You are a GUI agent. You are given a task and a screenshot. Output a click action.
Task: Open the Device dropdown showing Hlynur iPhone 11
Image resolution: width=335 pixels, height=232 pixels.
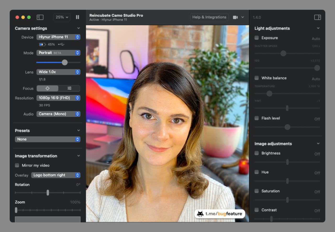tap(58, 37)
